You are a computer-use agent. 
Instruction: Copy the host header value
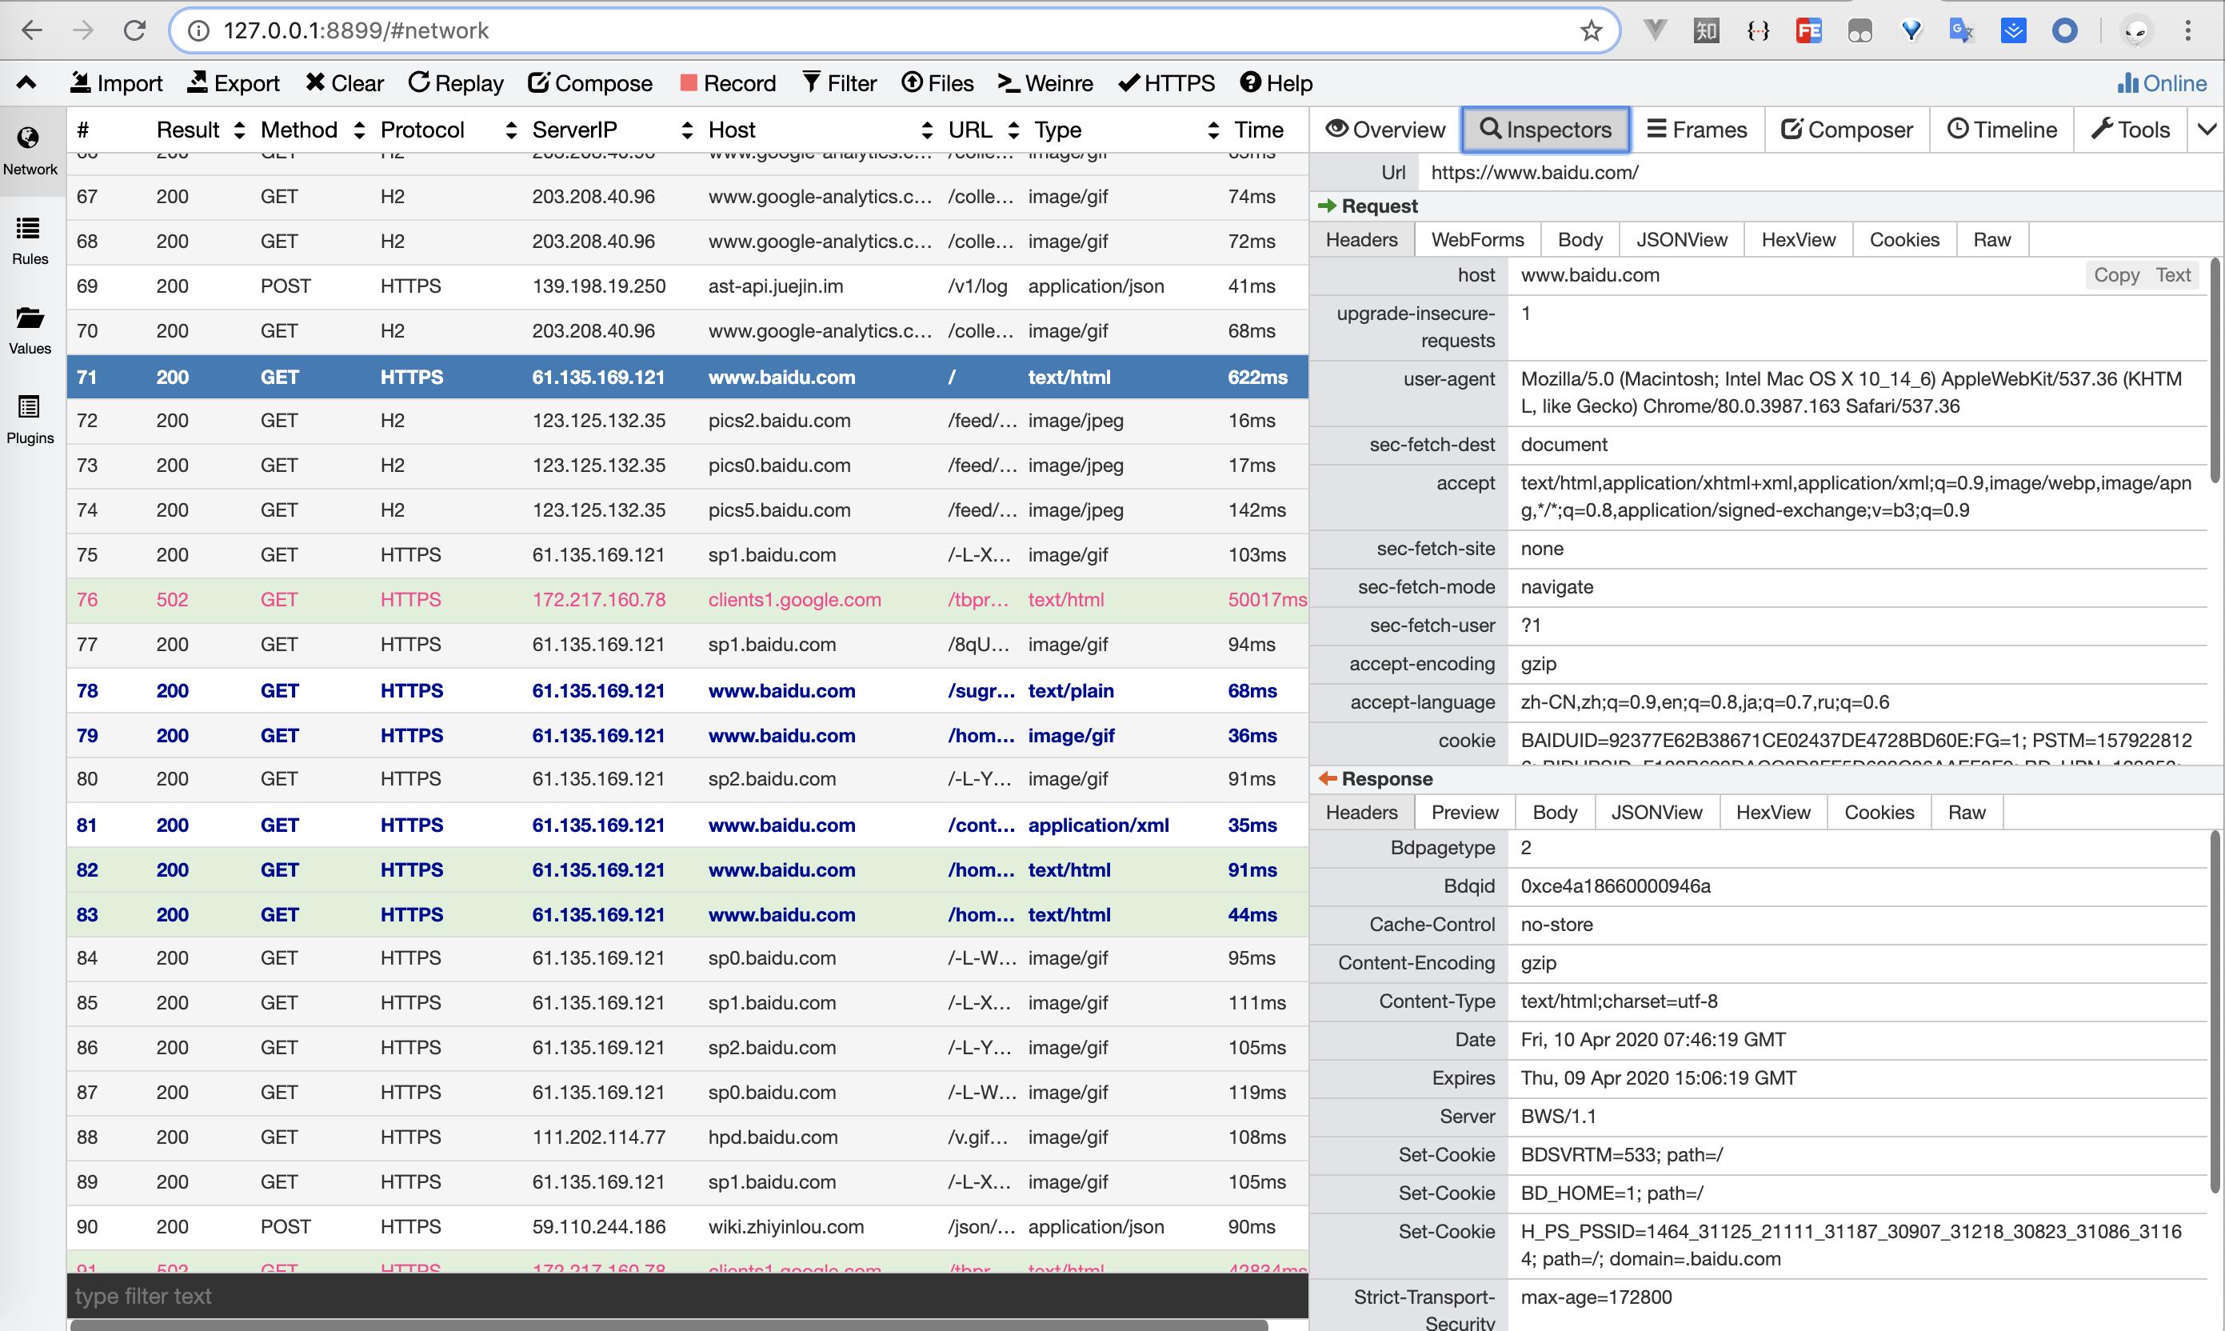pyautogui.click(x=2116, y=275)
